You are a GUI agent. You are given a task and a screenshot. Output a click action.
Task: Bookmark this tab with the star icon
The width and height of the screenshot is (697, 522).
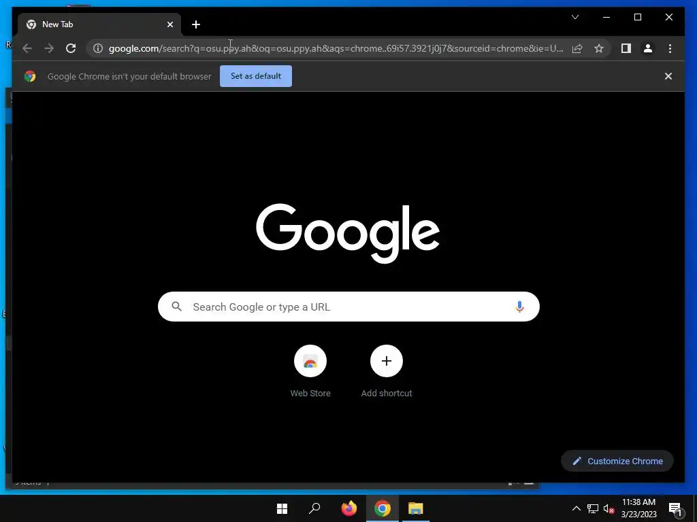599,48
